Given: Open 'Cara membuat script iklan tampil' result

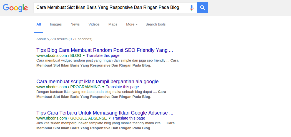Looking at the screenshot, I should tap(100, 82).
